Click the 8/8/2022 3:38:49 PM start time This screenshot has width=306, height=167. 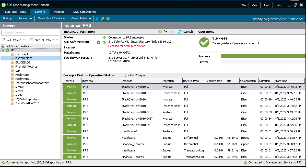(x=288, y=131)
